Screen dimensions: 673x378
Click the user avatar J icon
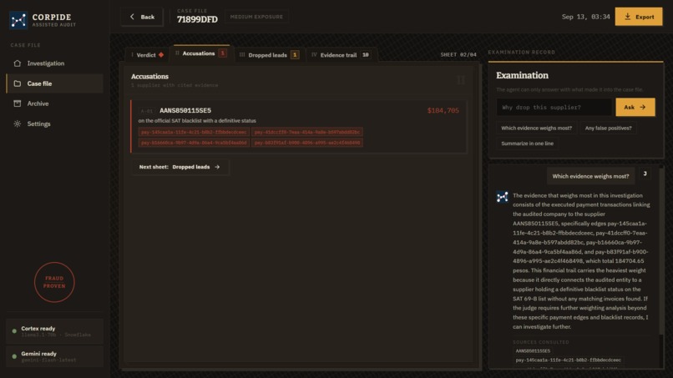click(x=645, y=174)
